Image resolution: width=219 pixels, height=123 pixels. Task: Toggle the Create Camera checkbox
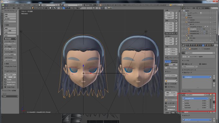(5, 82)
